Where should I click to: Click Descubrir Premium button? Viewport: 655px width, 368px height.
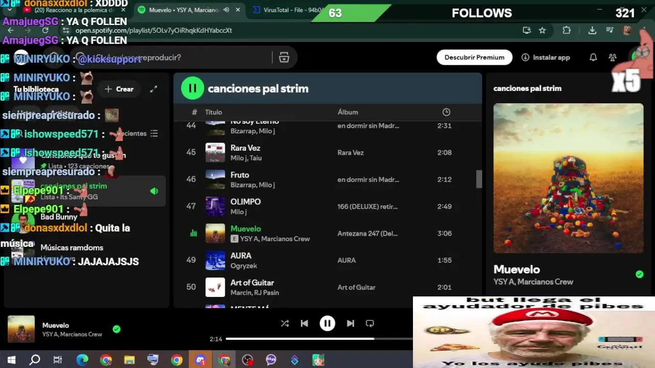(474, 57)
